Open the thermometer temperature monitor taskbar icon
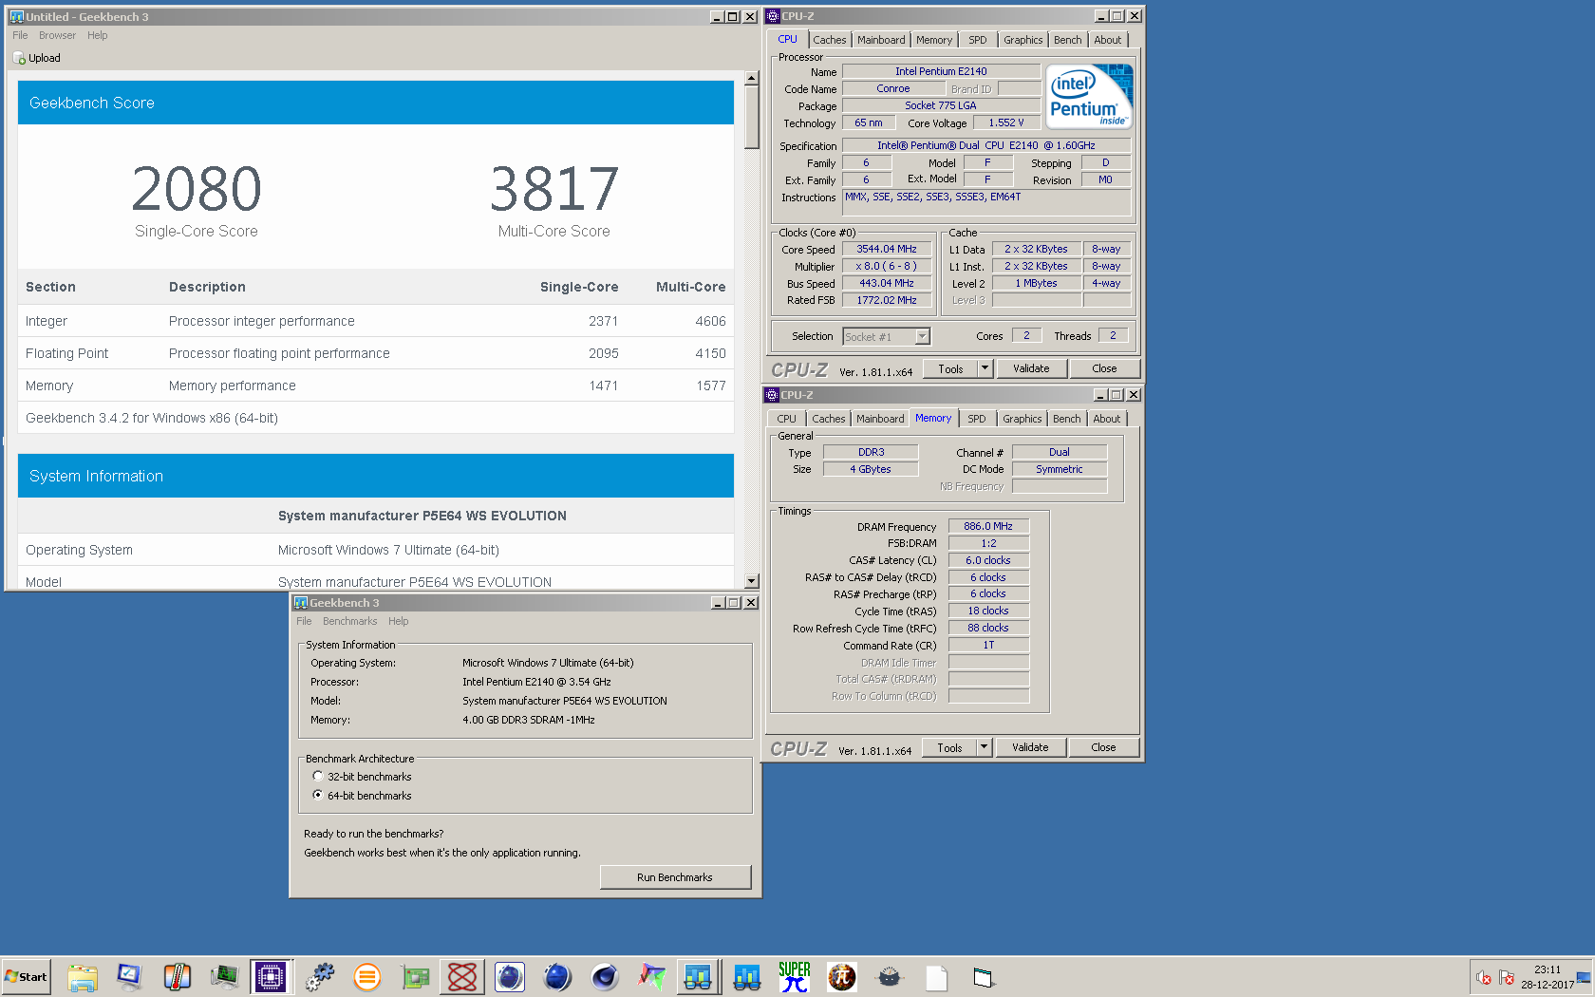Viewport: 1595px width, 997px height. 177,977
